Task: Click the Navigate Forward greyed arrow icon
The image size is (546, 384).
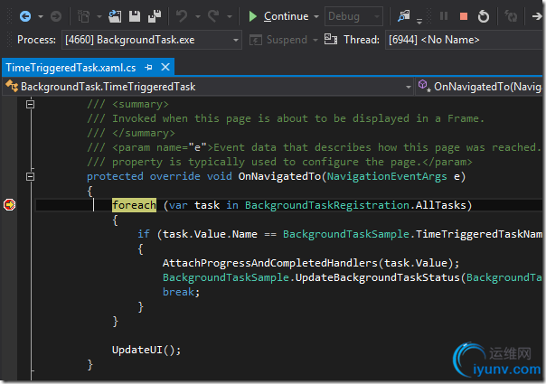Action: coord(56,16)
